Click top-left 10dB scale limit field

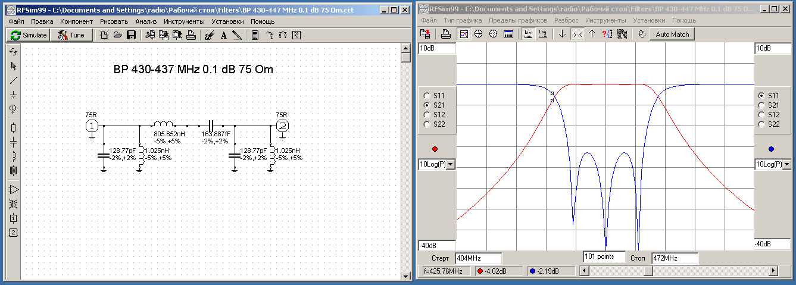437,48
